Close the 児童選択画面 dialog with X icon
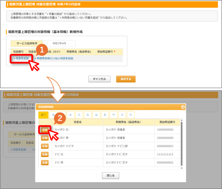The width and height of the screenshot is (222, 189). (183, 107)
